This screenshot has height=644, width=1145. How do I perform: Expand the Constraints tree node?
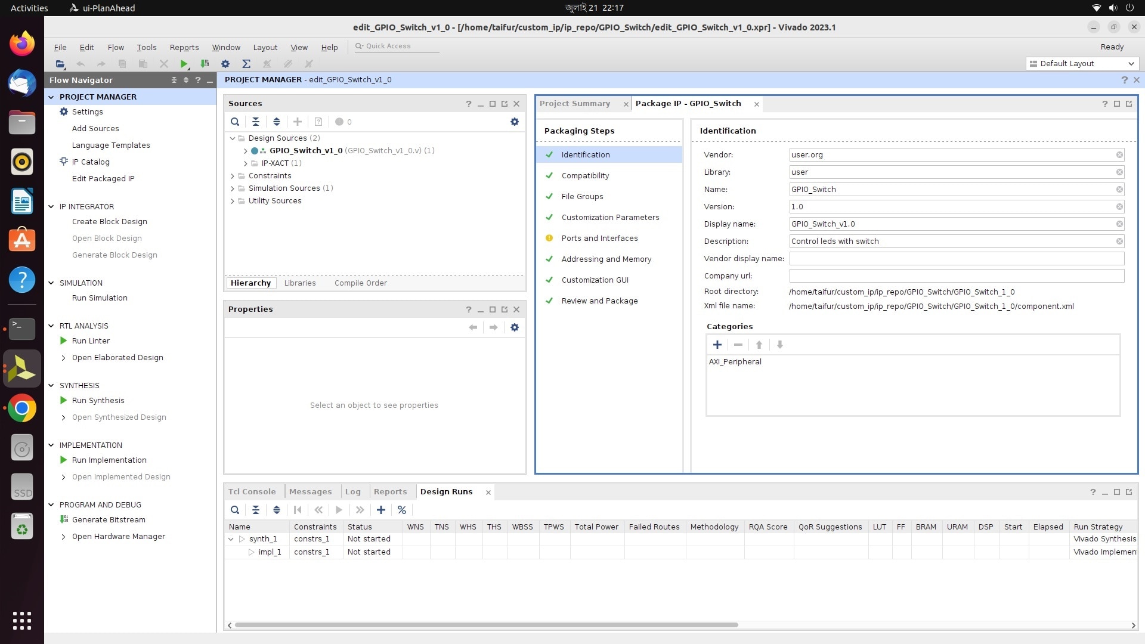point(233,176)
